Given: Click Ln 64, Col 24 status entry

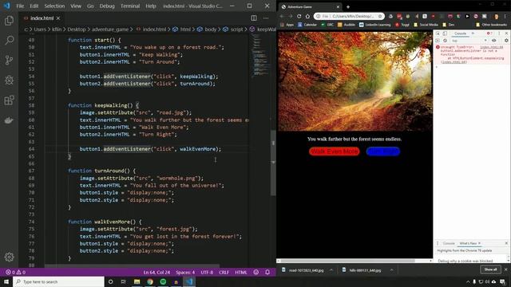Looking at the screenshot, I should [156, 272].
